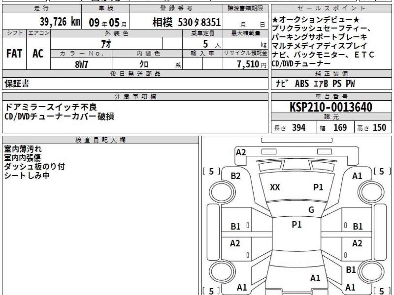Screen dimensions: 394x295
Task: Select the マルチメディアディスプレイ line
Action: pyautogui.click(x=319, y=46)
